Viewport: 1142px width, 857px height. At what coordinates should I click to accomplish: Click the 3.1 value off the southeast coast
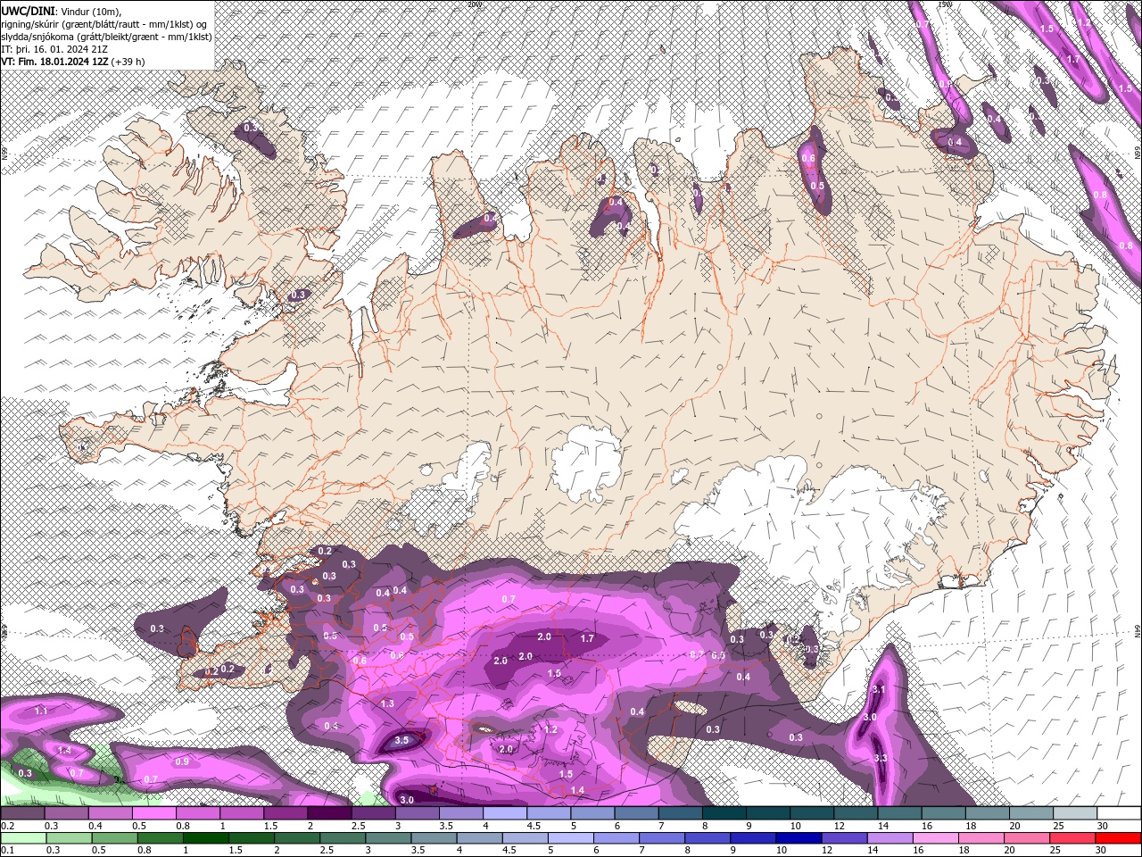878,689
